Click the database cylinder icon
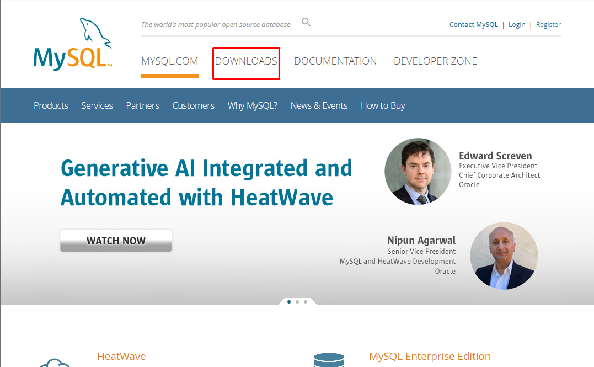Viewport: 594px width, 367px height. pyautogui.click(x=329, y=360)
